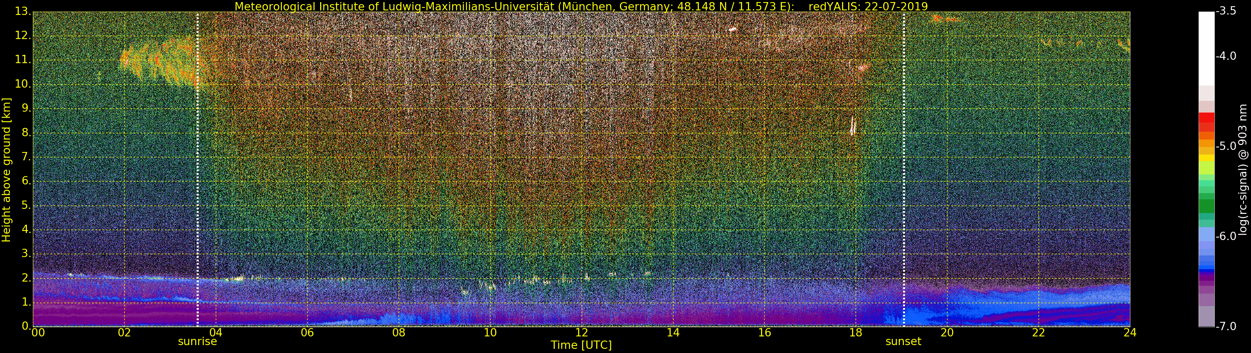The height and width of the screenshot is (353, 1251).
Task: Click the time axis tick label '10'
Action: [490, 333]
